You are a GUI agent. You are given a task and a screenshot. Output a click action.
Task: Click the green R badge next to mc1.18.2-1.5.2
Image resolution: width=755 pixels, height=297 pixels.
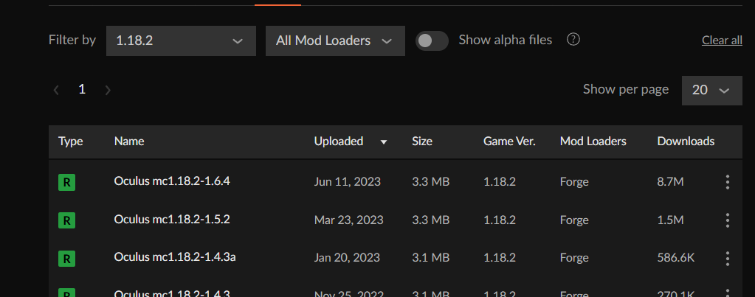click(x=66, y=220)
